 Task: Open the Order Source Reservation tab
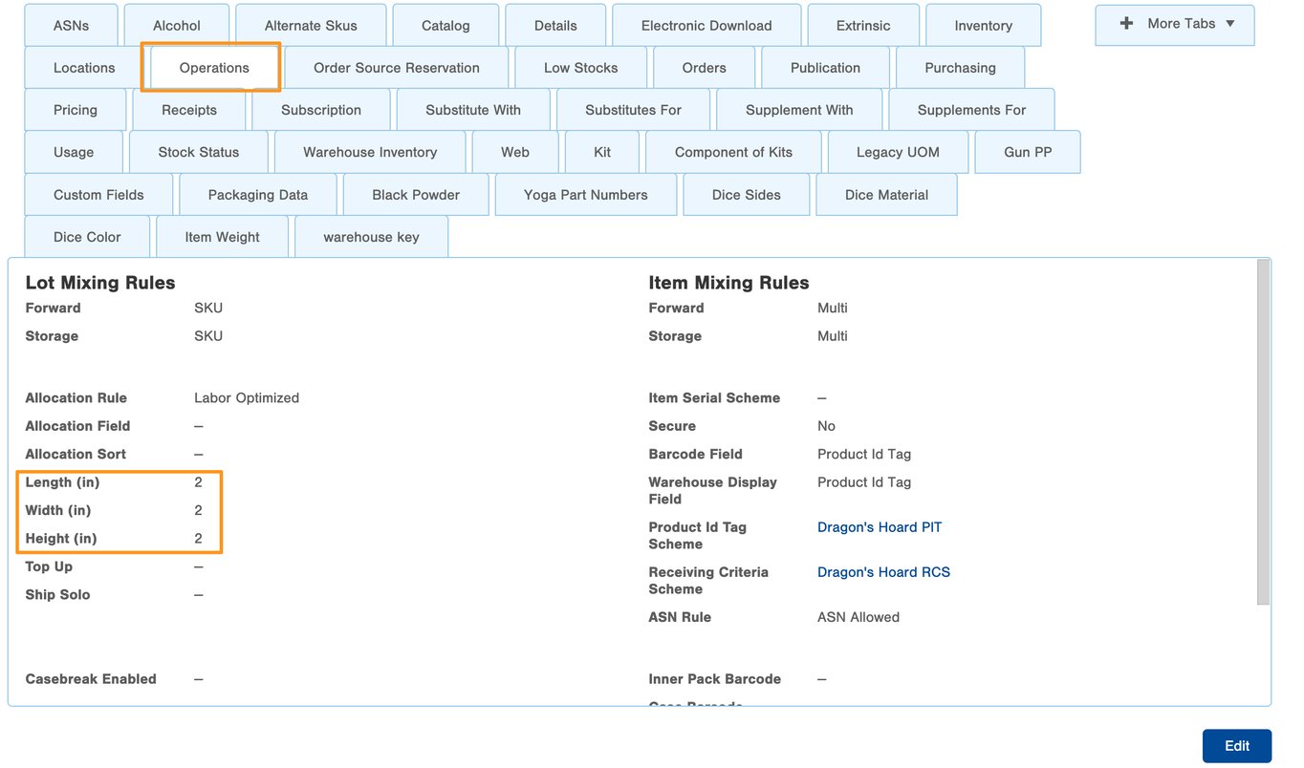click(x=397, y=68)
